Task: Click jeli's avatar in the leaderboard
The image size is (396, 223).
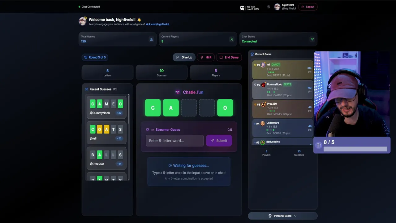Action: click(263, 65)
